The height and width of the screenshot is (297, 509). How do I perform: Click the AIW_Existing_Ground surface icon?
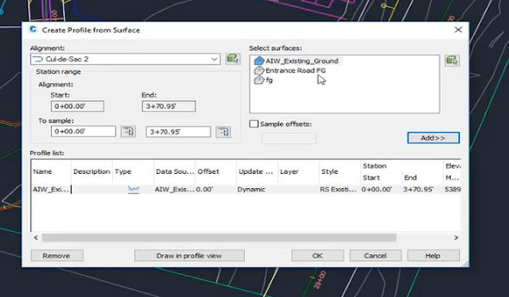[x=258, y=61]
